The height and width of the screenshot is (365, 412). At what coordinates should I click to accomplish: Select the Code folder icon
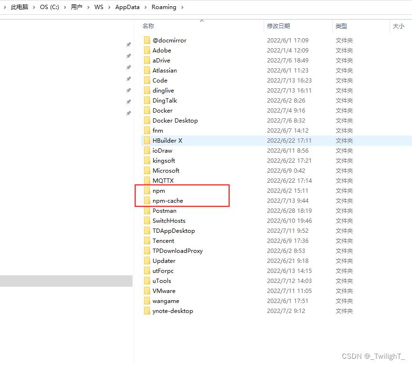click(147, 80)
